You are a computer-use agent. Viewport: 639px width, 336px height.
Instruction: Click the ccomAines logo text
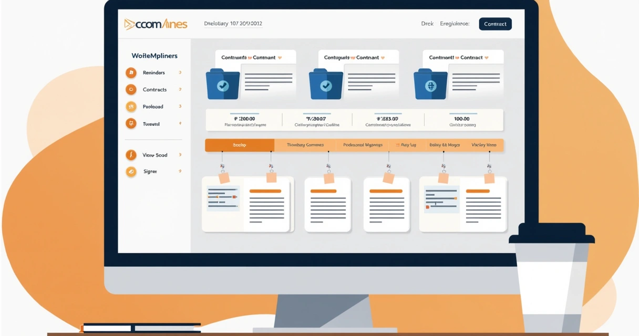point(161,24)
